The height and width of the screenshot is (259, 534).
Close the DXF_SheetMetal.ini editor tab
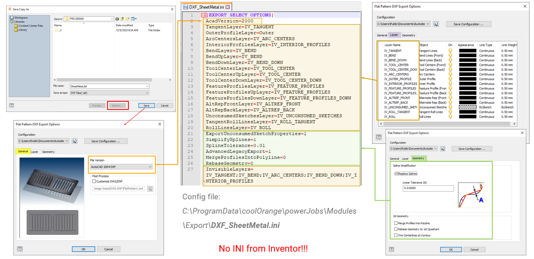[228, 7]
